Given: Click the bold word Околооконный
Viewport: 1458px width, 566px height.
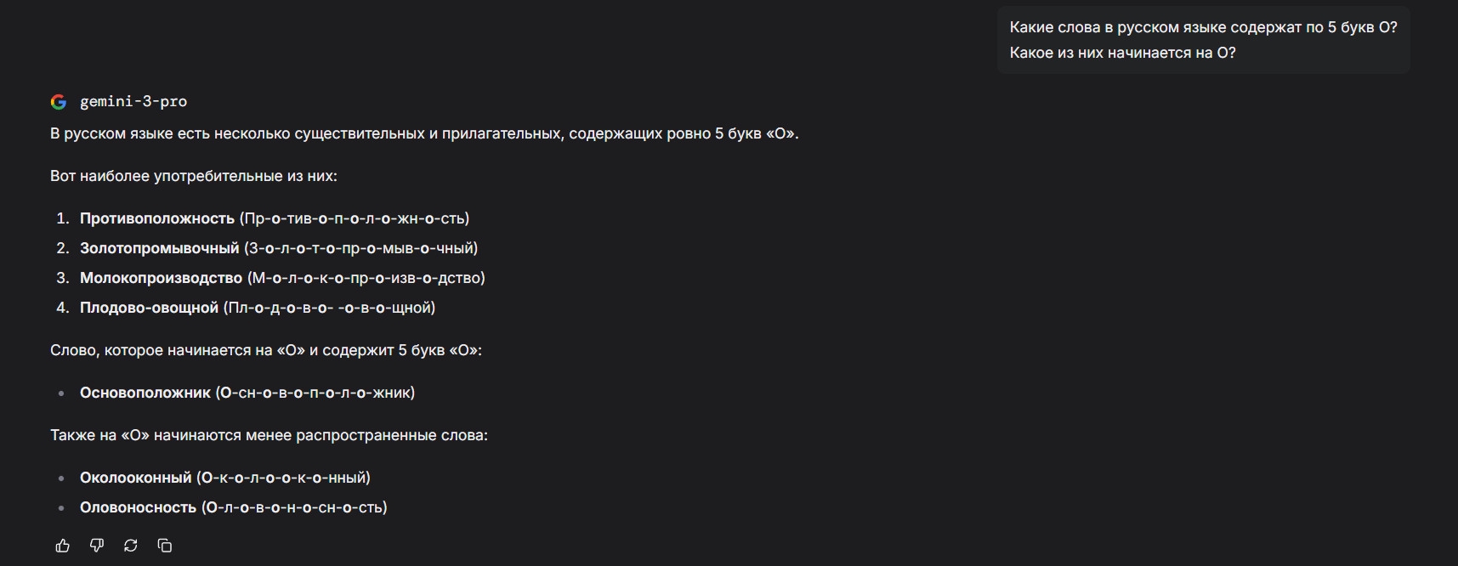Looking at the screenshot, I should [x=136, y=478].
